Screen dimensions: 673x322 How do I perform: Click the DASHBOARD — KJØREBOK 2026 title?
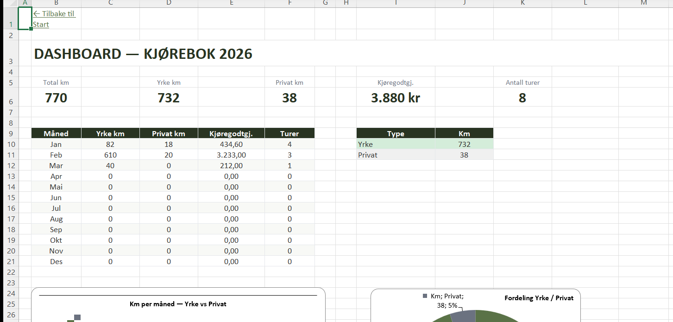pos(143,54)
